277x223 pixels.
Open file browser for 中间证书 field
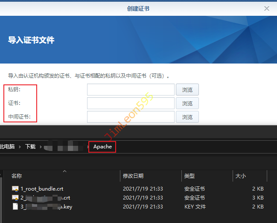coord(187,117)
